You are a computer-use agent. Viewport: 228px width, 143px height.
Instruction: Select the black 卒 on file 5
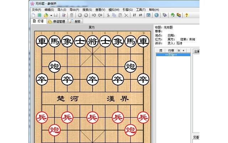tap(93, 79)
